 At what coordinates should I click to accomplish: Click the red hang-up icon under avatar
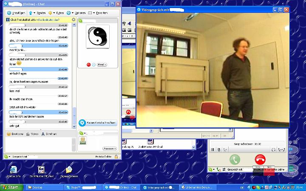(x=88, y=65)
